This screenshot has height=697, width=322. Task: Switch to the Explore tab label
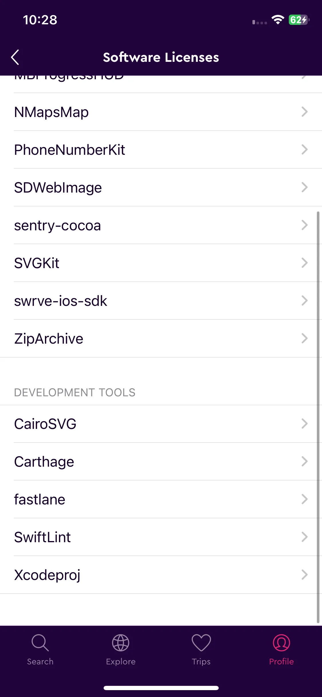click(120, 662)
